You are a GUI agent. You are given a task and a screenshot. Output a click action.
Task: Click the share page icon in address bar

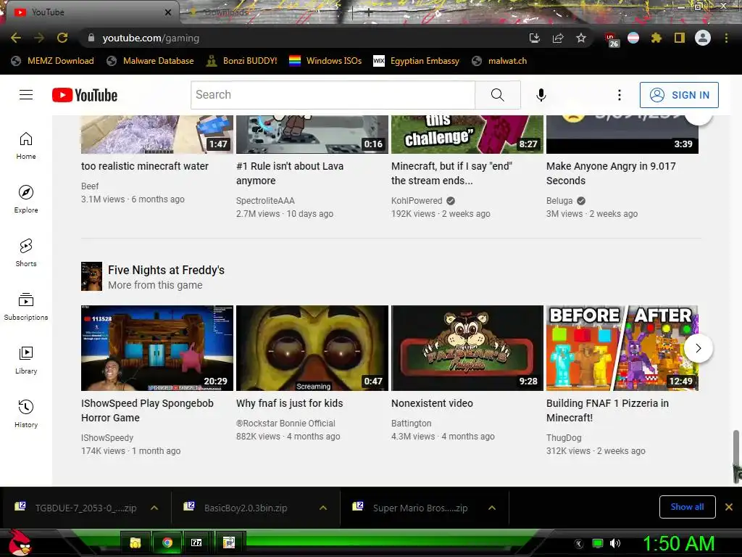tap(558, 38)
